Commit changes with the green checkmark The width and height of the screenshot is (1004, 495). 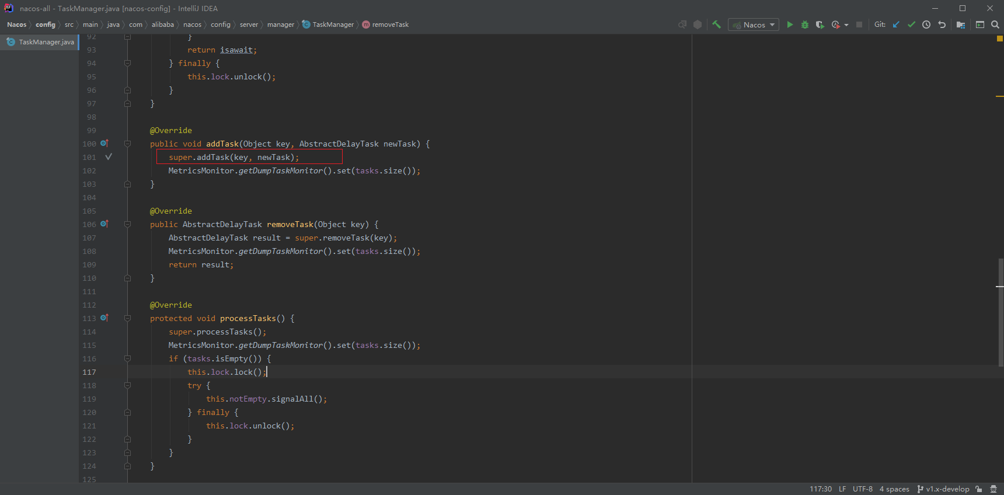tap(911, 25)
